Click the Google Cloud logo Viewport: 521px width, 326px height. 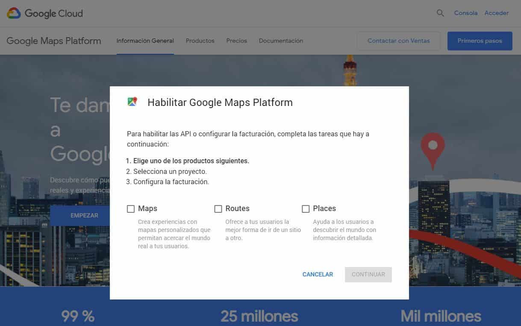pos(44,13)
